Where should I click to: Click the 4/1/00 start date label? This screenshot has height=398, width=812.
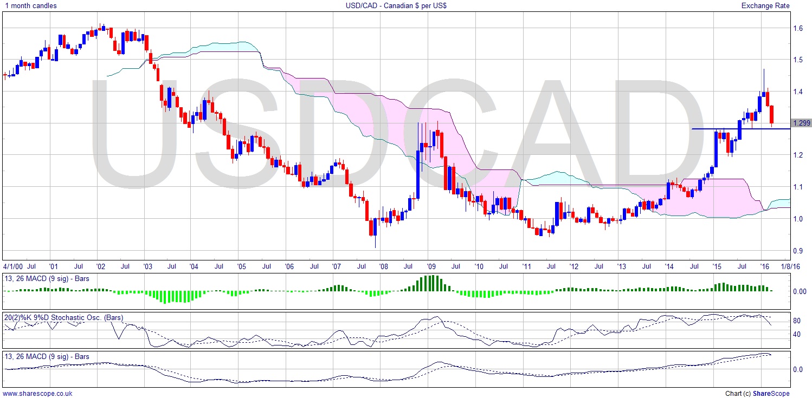14,266
